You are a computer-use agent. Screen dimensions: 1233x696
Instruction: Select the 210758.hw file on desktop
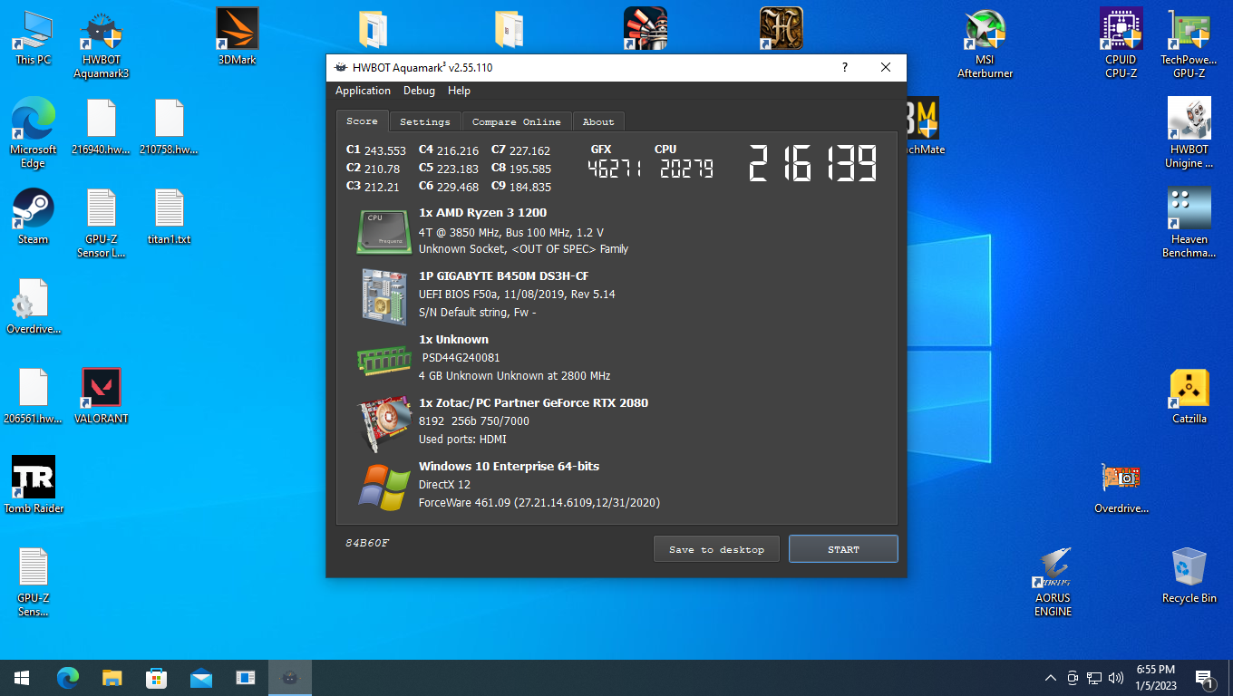[x=170, y=127]
